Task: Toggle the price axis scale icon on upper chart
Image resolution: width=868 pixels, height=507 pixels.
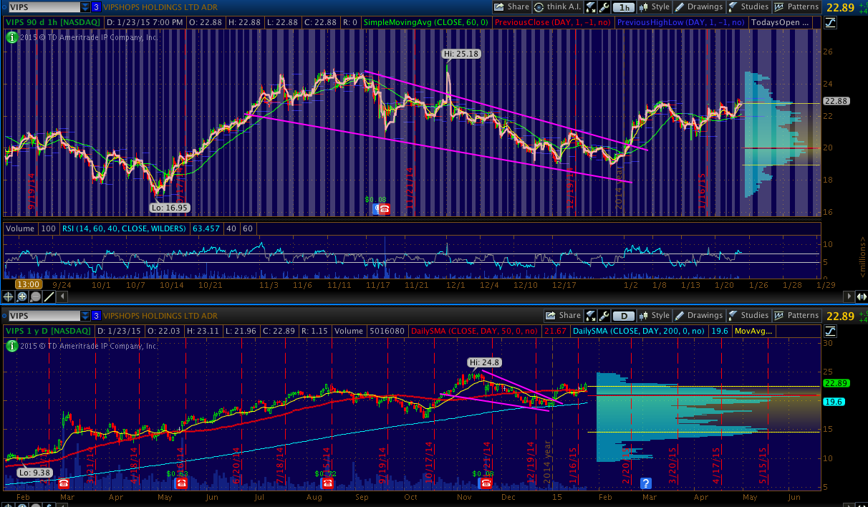Action: click(830, 22)
